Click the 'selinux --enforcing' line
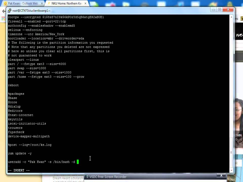 pos(25,30)
